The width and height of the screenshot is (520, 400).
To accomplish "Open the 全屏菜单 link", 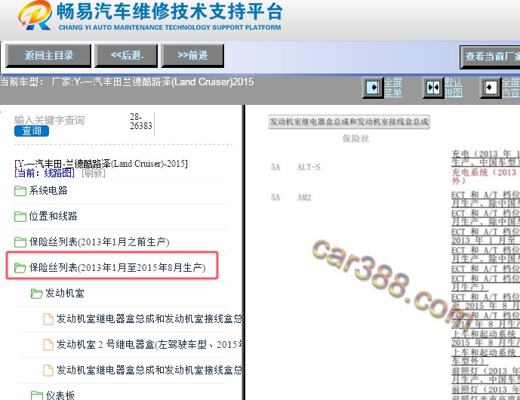I will [x=393, y=88].
